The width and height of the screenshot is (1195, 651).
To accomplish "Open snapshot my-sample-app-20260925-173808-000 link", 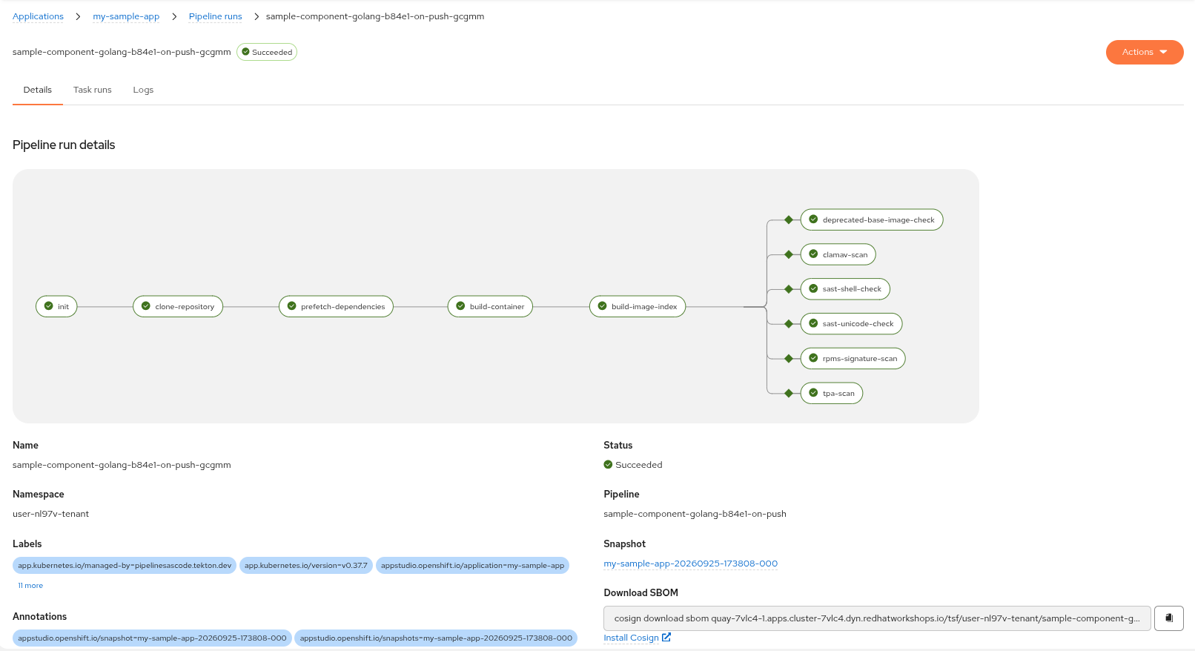I will pos(691,564).
